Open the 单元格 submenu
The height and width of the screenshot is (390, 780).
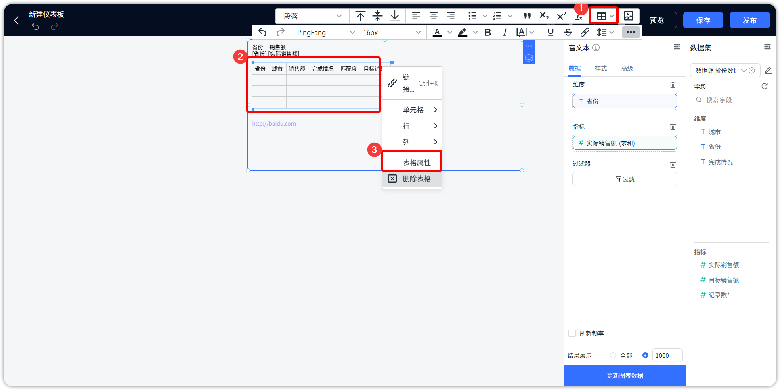pyautogui.click(x=412, y=110)
